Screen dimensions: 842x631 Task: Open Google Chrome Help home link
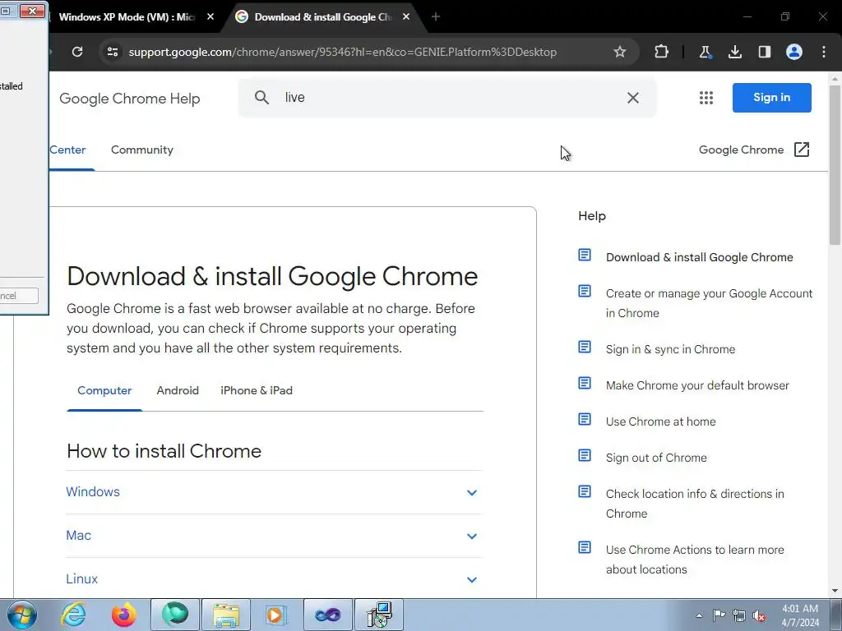tap(129, 99)
